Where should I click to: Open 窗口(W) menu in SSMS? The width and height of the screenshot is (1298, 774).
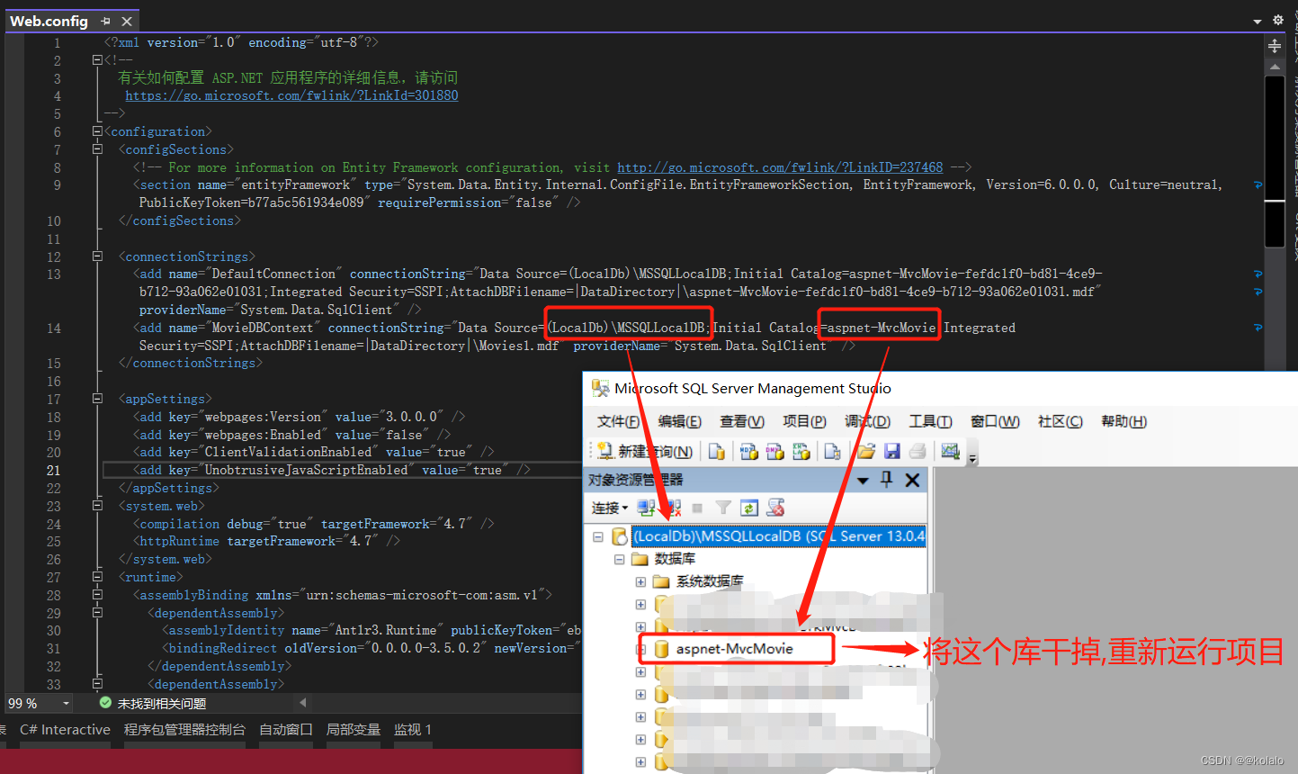pyautogui.click(x=995, y=421)
